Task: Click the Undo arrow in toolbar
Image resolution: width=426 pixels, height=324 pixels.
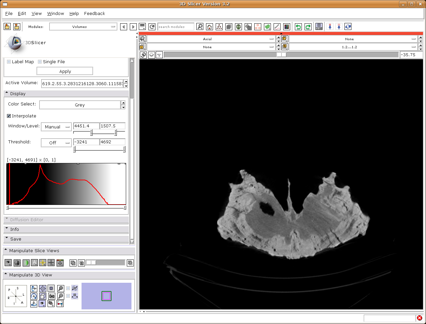Action: [298, 27]
